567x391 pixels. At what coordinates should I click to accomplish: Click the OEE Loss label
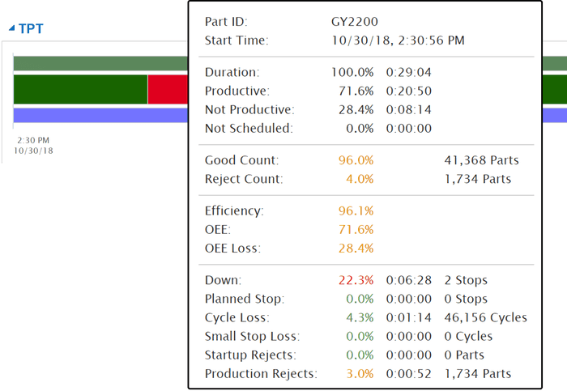tap(232, 249)
